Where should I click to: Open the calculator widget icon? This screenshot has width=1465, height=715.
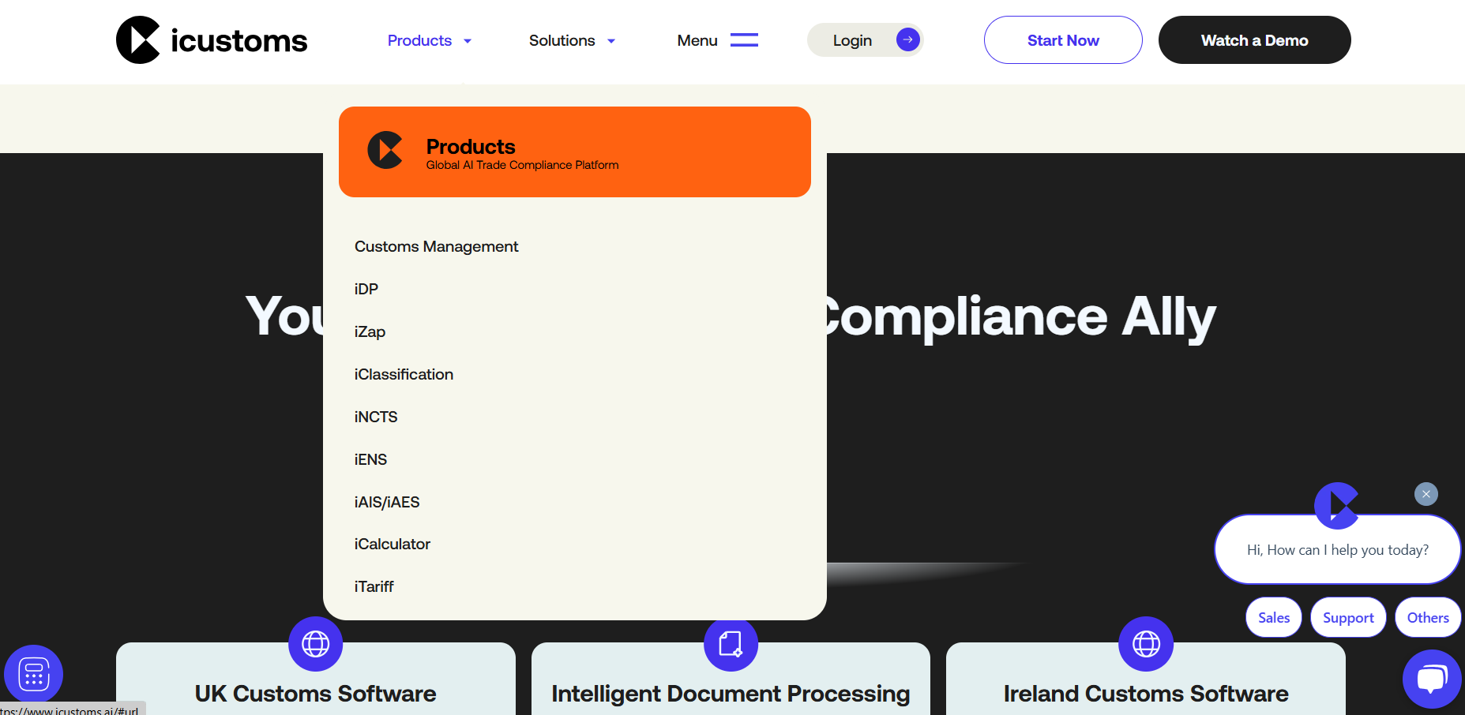pyautogui.click(x=34, y=675)
